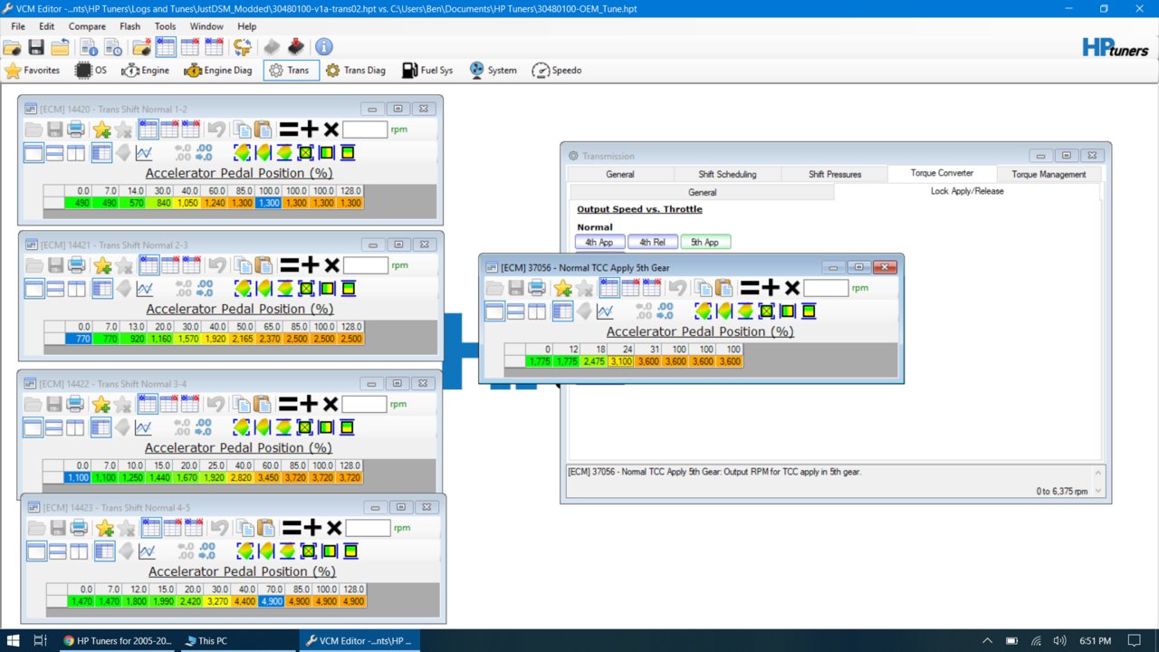Select 2,475 cell in TCC Apply table

click(x=593, y=361)
